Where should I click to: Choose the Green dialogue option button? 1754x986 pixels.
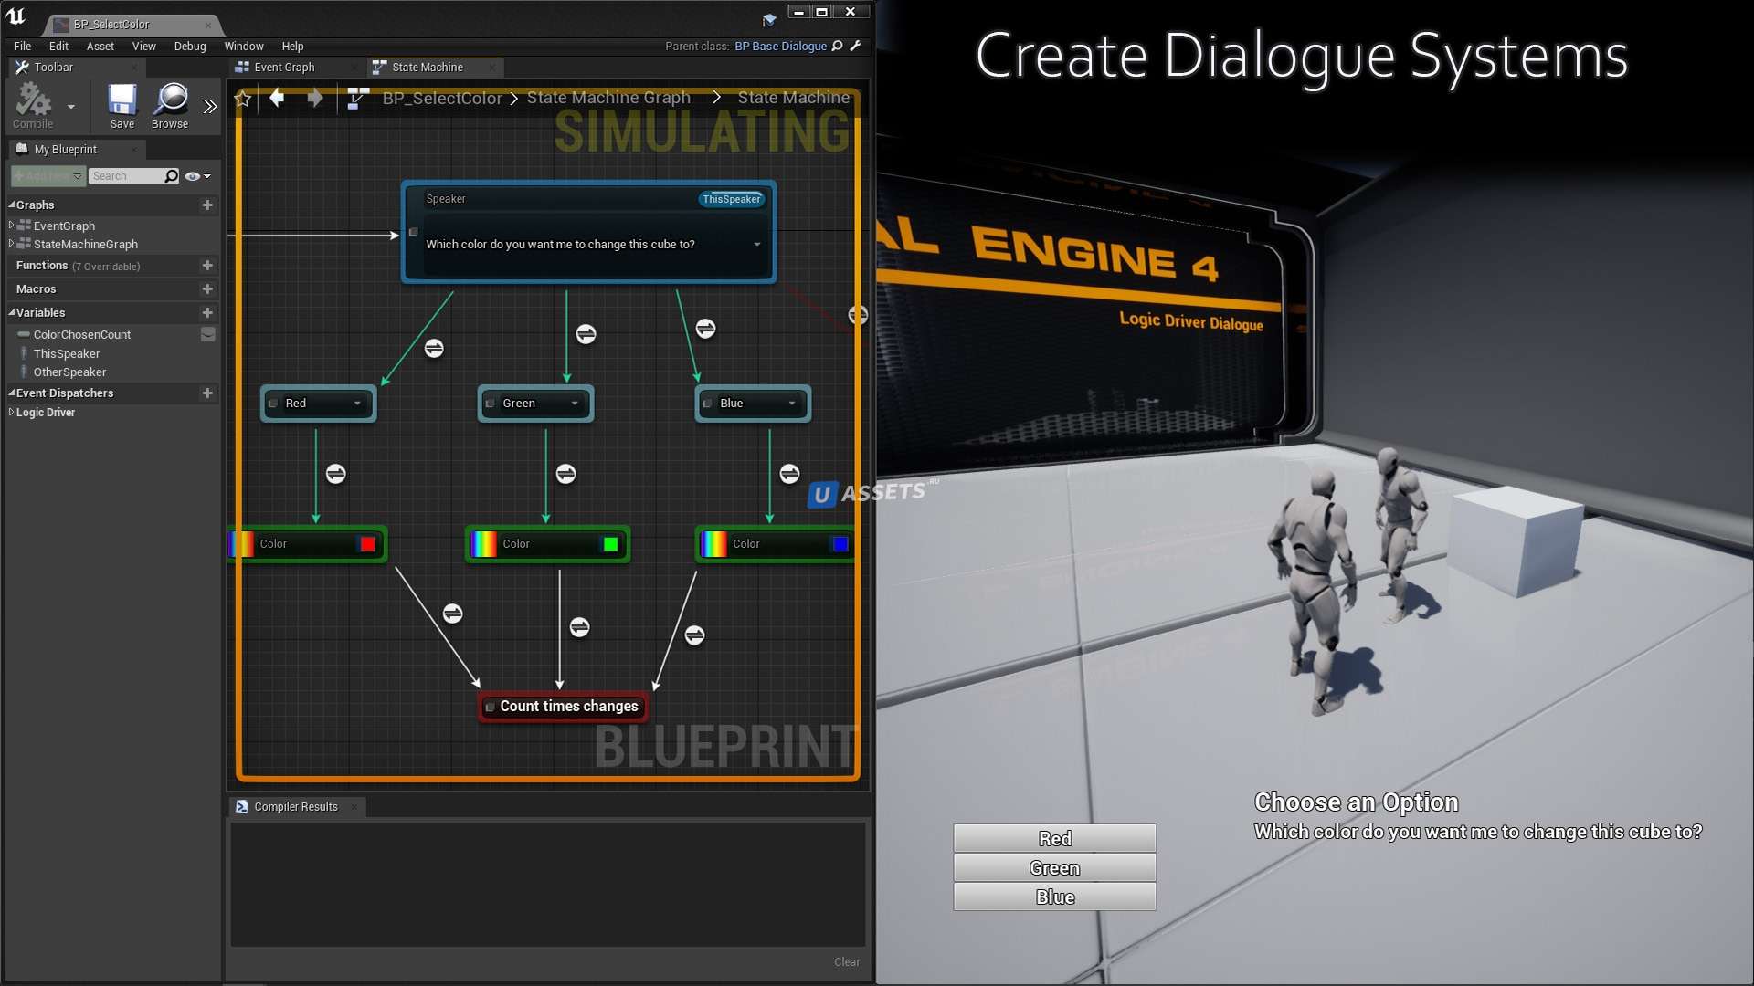tap(1054, 867)
